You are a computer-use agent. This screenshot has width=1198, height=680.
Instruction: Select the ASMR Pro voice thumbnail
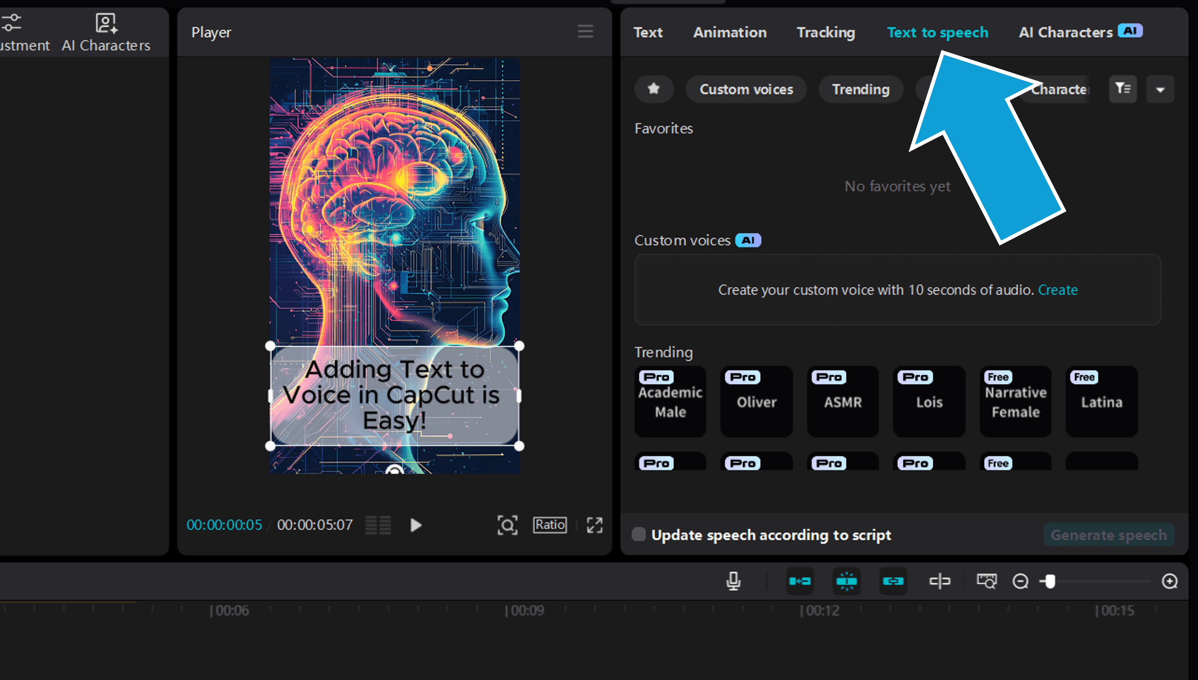pos(843,402)
